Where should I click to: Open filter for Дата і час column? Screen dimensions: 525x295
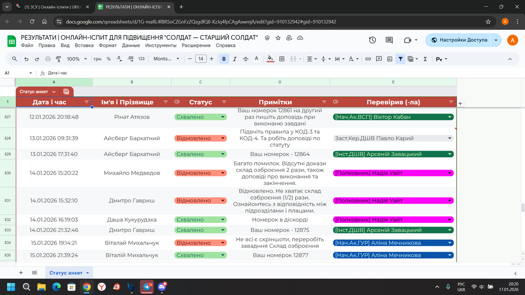[x=87, y=102]
